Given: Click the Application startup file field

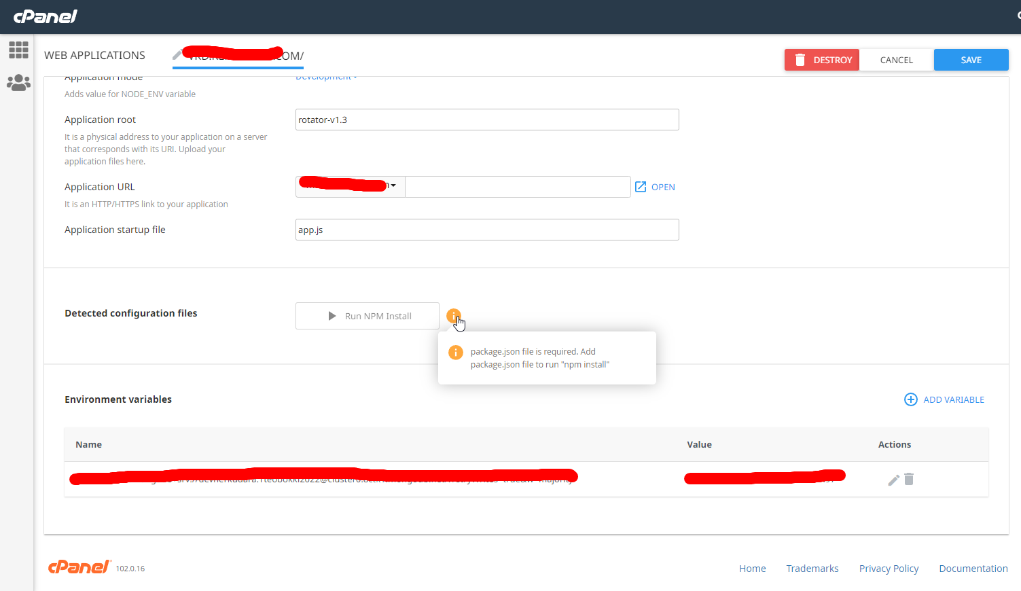Looking at the screenshot, I should 487,230.
